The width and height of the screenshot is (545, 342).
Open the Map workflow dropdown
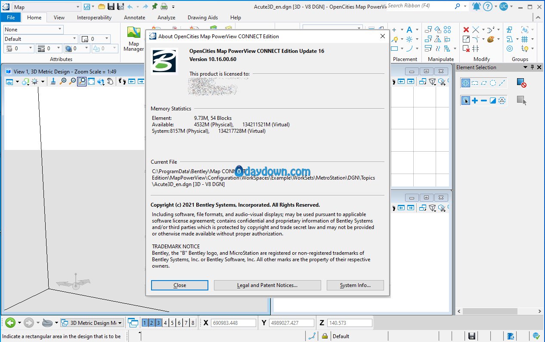[x=77, y=7]
